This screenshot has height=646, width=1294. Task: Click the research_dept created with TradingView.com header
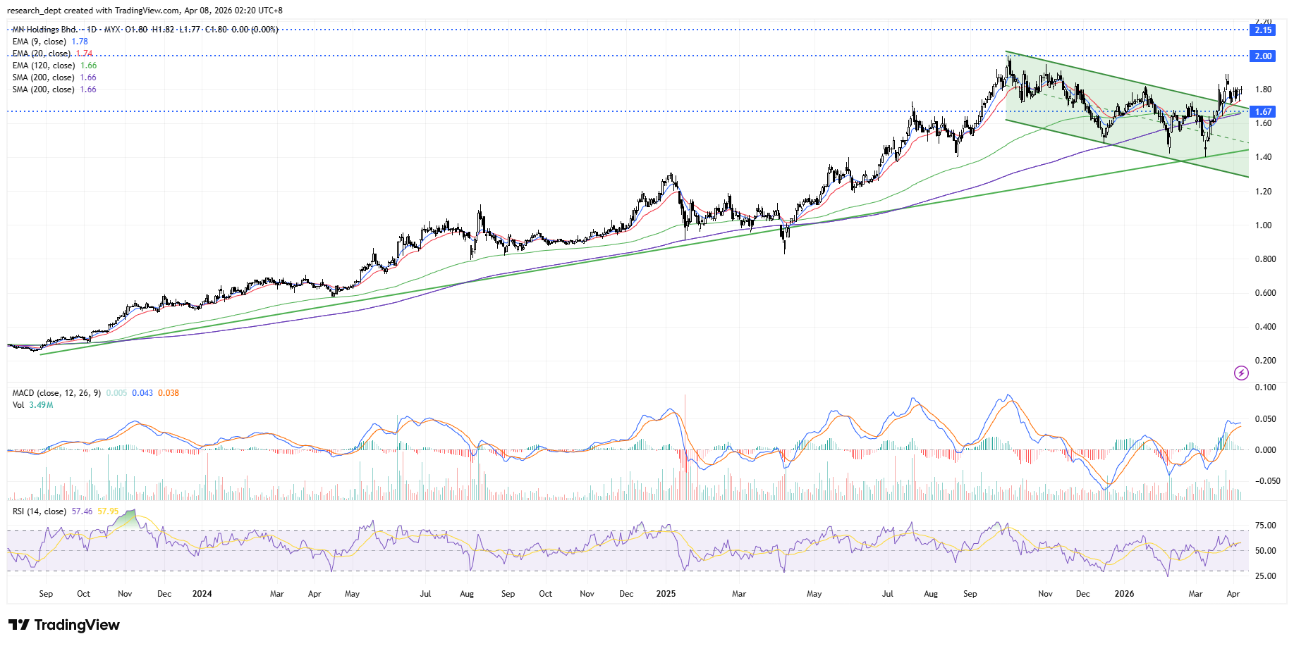pos(145,11)
